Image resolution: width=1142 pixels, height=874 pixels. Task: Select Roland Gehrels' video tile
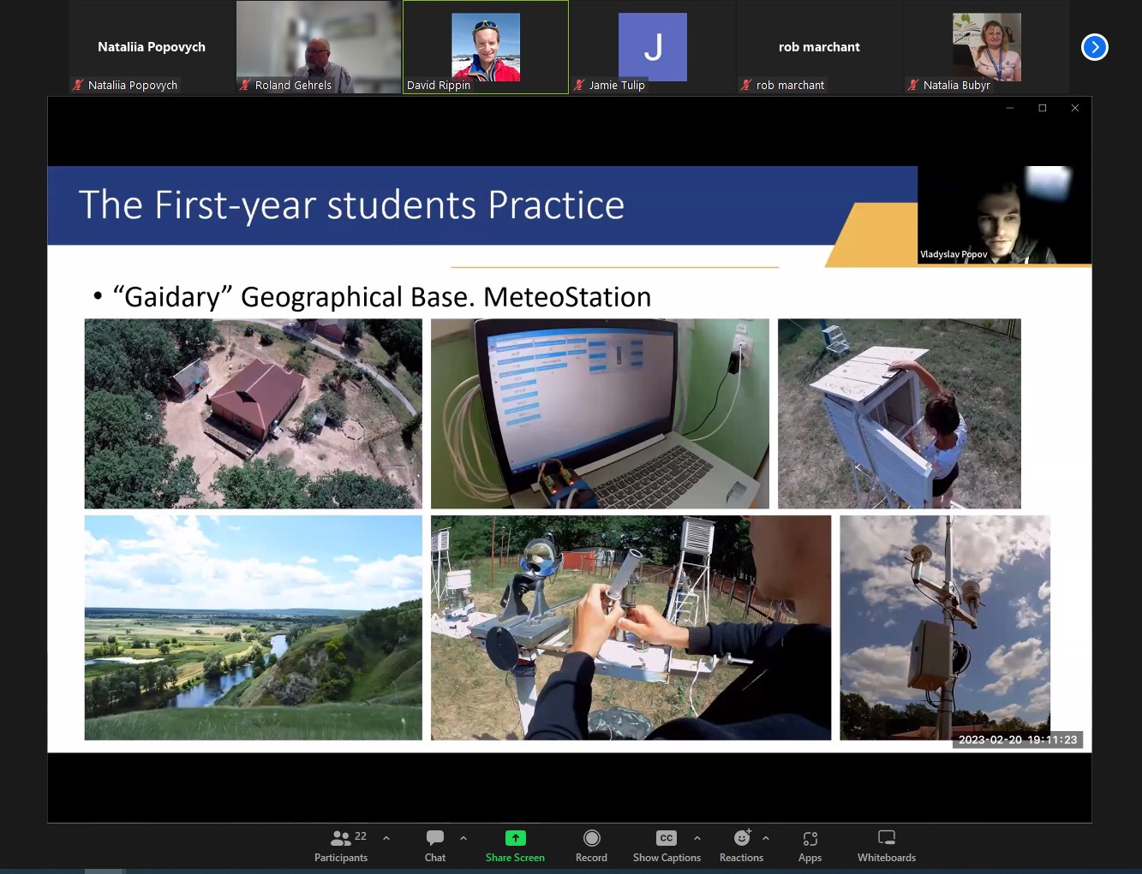pos(319,47)
